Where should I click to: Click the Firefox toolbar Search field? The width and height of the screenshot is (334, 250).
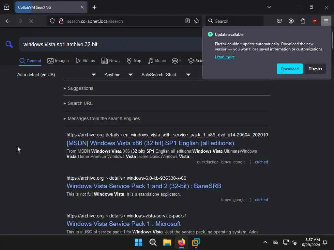[x=234, y=21]
